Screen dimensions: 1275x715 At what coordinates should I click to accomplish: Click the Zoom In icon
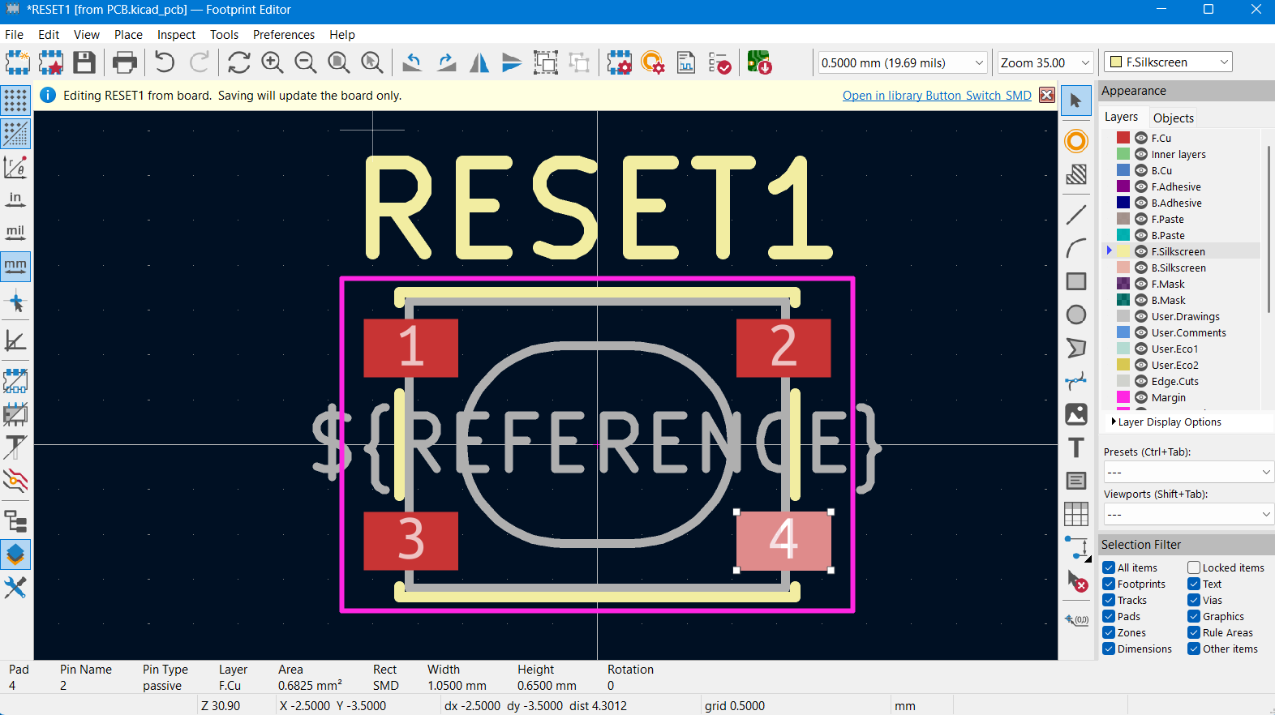coord(273,62)
